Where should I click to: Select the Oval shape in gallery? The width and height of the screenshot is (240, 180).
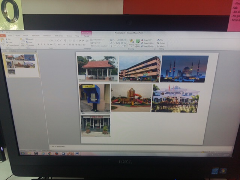click(122, 40)
